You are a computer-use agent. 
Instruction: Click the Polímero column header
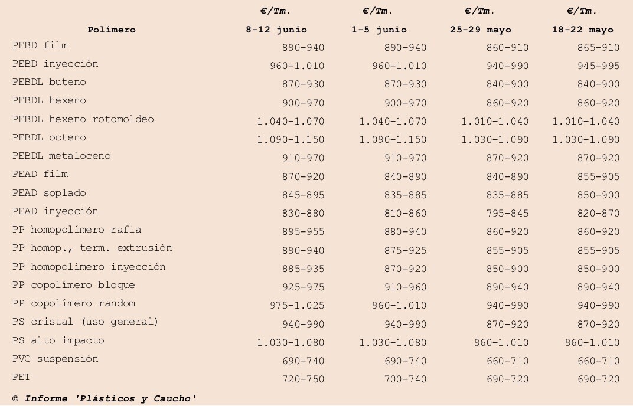point(112,30)
